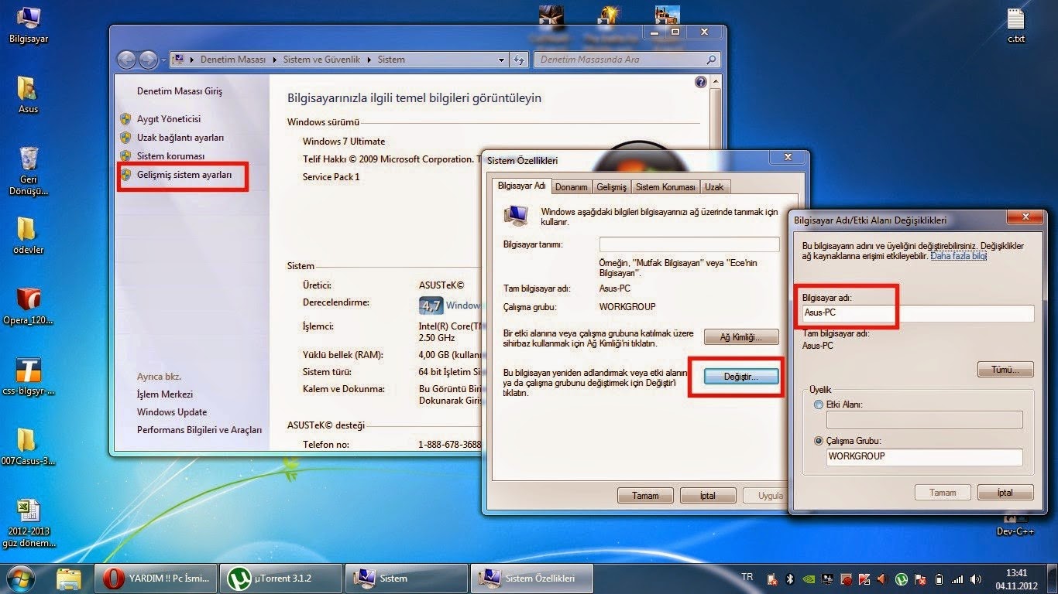Screen dimensions: 1058x594
Task: Open the Daha fazla bilgi link
Action: 959,255
